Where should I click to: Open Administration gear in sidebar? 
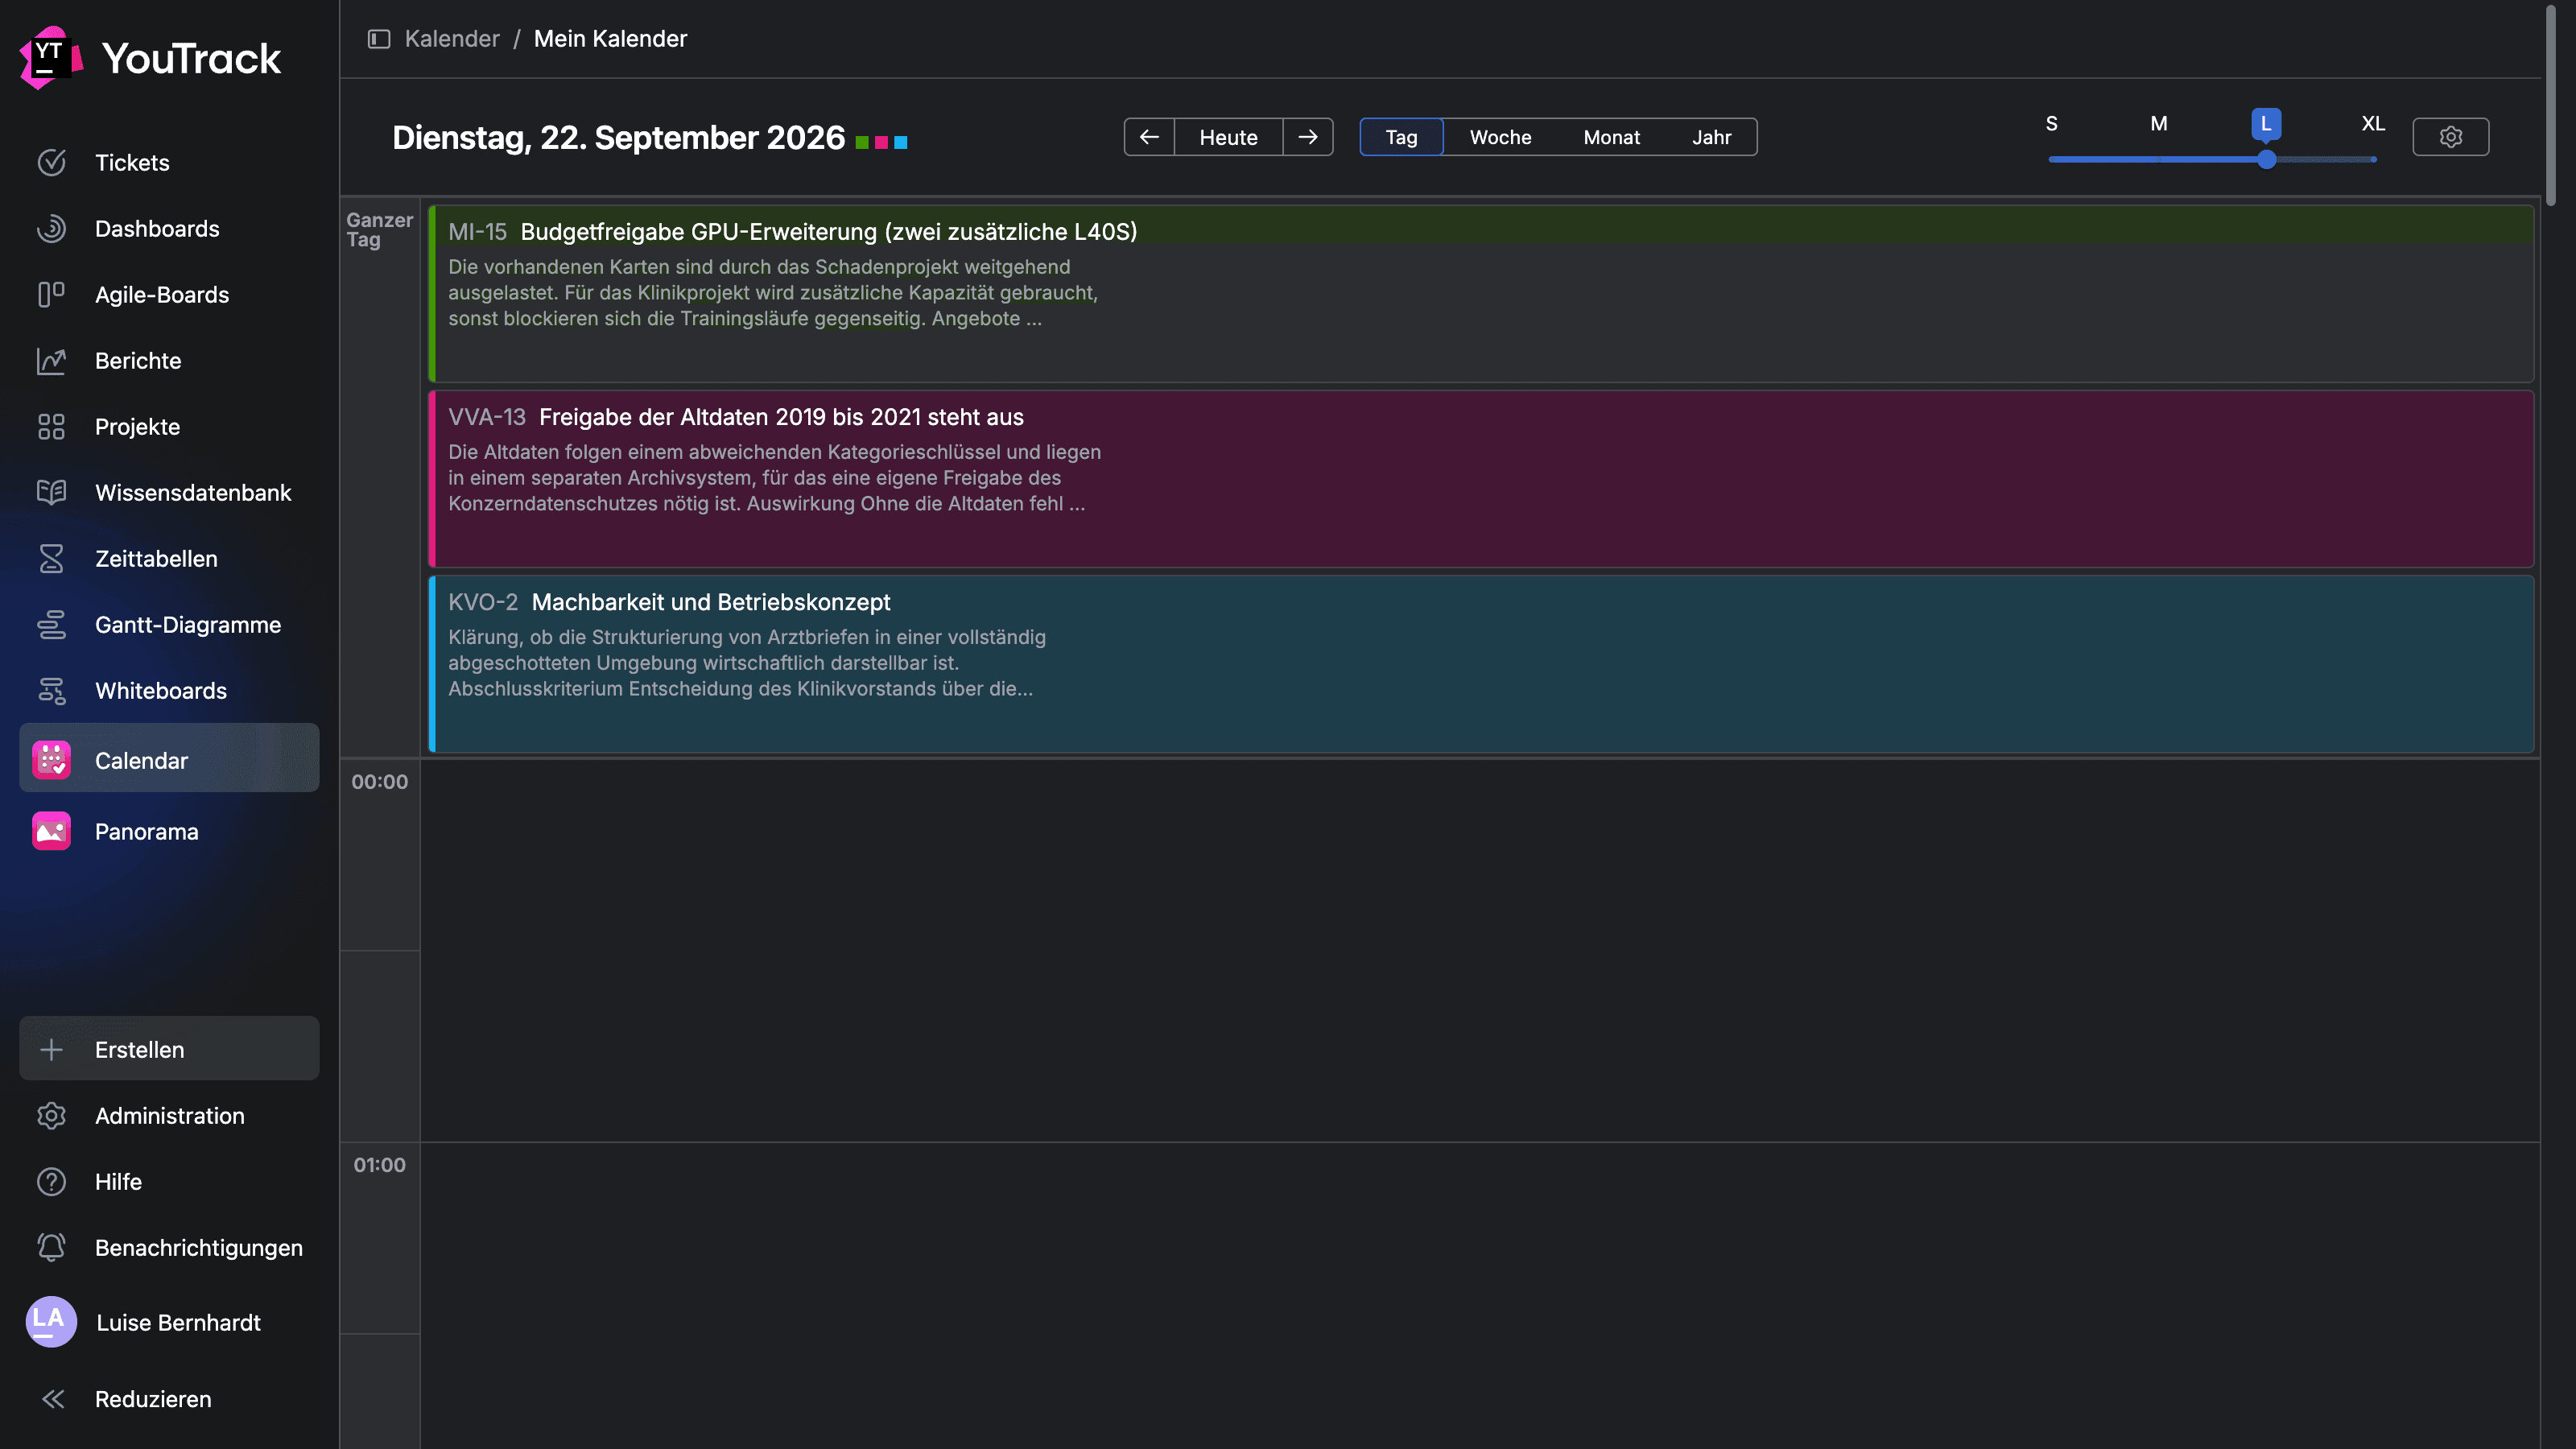(51, 1116)
